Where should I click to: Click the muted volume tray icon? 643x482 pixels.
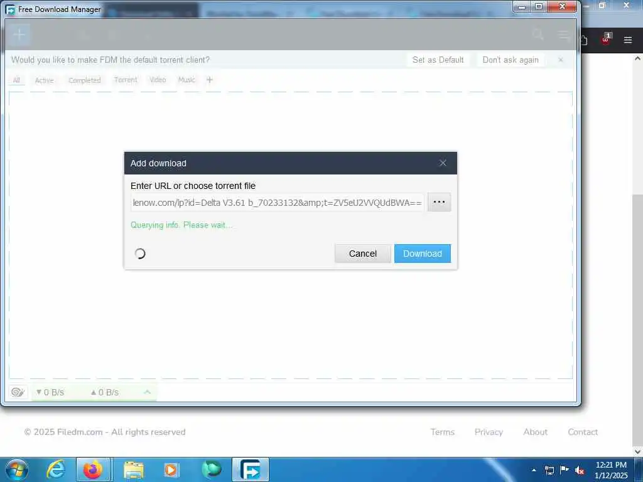[580, 471]
